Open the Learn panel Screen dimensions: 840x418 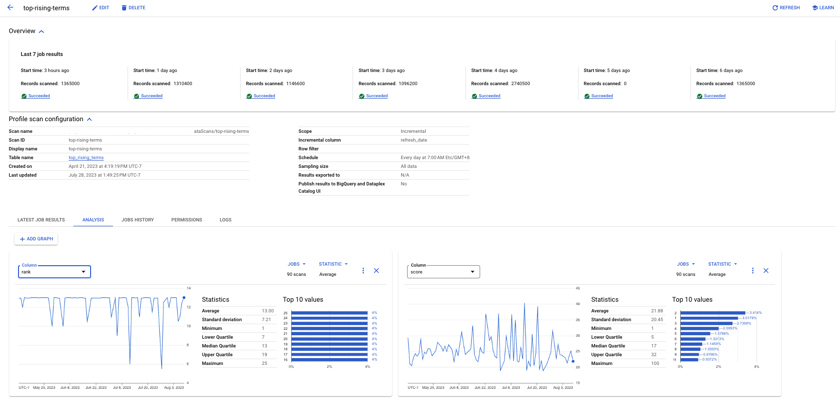click(x=823, y=8)
